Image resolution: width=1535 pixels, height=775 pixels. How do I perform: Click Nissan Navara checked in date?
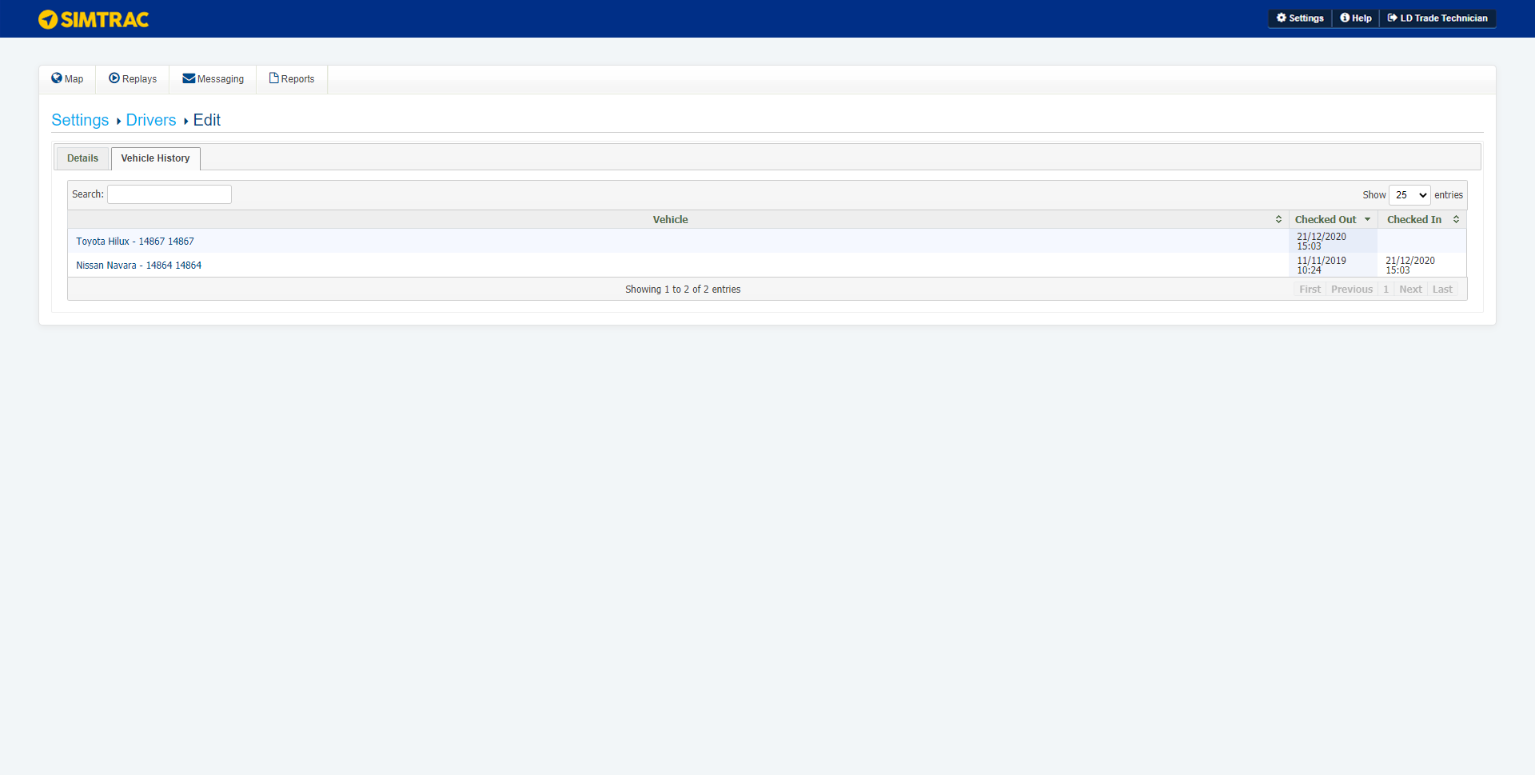tap(1410, 266)
